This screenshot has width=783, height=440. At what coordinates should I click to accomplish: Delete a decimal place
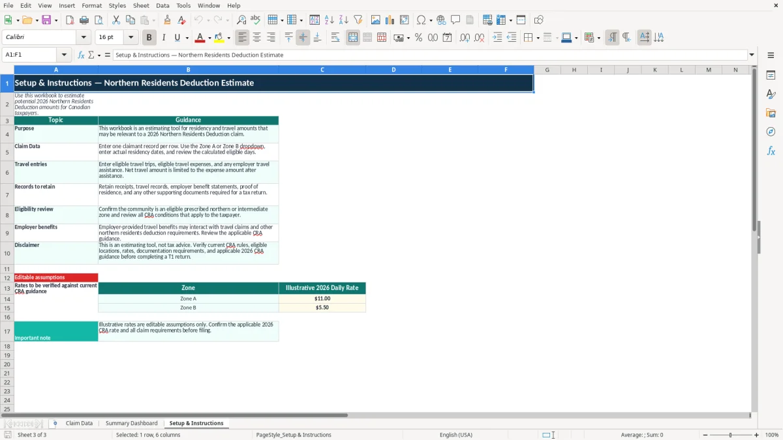coord(480,38)
